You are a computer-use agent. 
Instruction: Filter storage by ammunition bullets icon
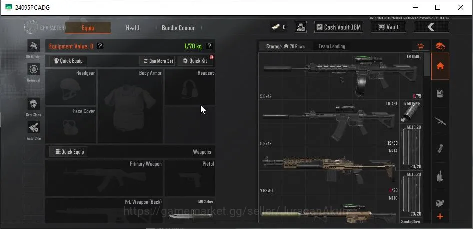pyautogui.click(x=440, y=176)
